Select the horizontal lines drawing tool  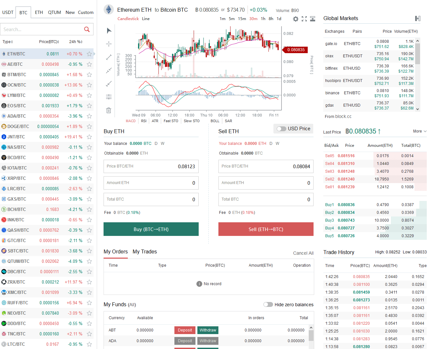point(109,97)
